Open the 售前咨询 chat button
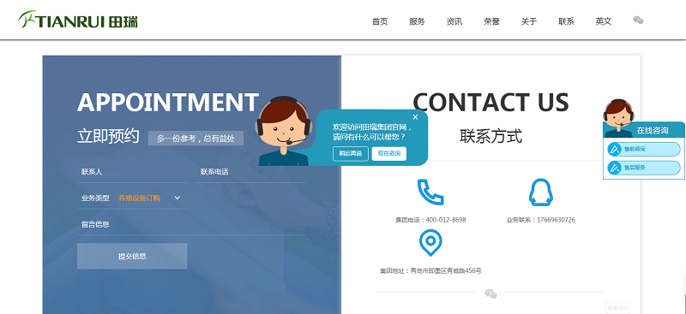 coord(644,150)
